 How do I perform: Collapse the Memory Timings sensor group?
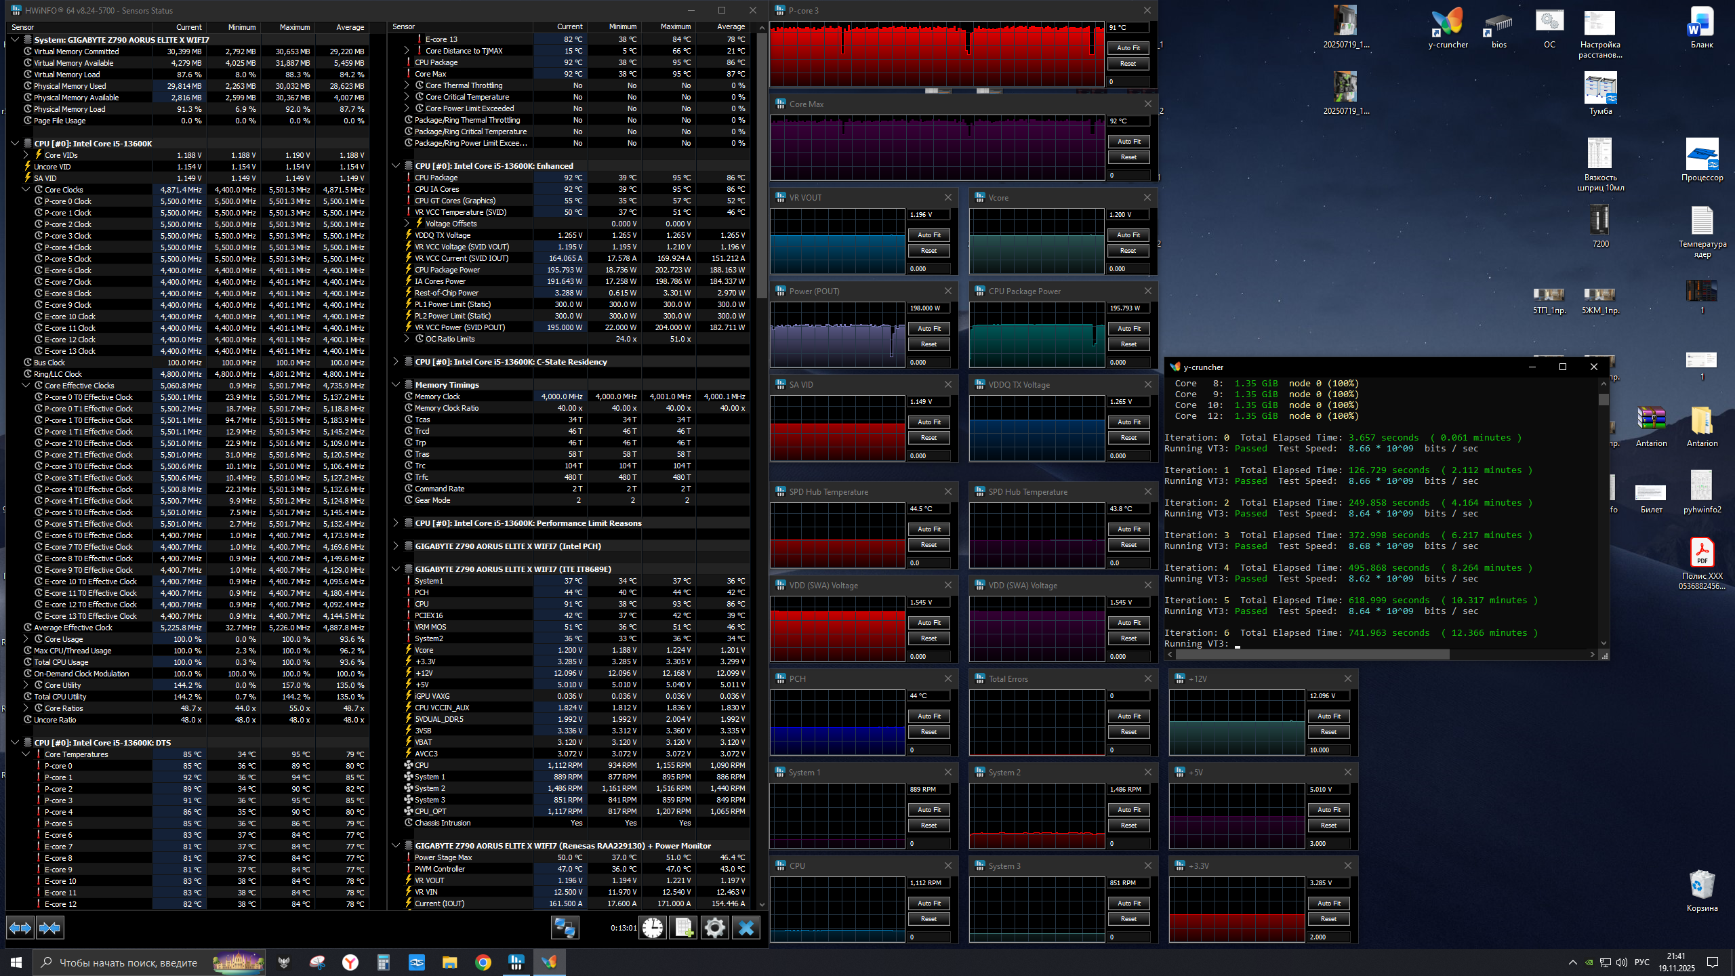(396, 385)
